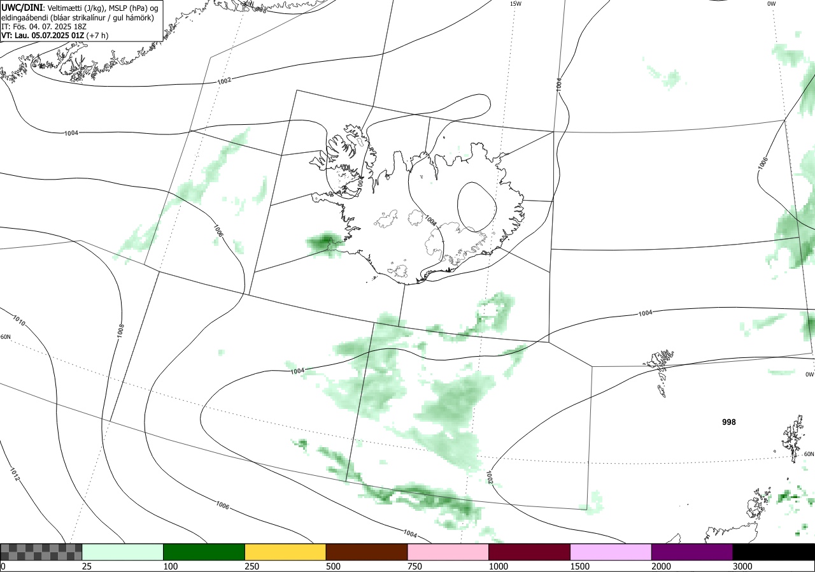The width and height of the screenshot is (815, 572).
Task: Click legend value "2000"
Action: coord(661,566)
